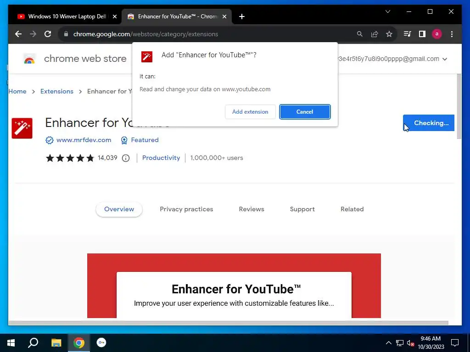The height and width of the screenshot is (352, 470).
Task: Click the horizontal scrollbar at bottom
Action: click(228, 323)
